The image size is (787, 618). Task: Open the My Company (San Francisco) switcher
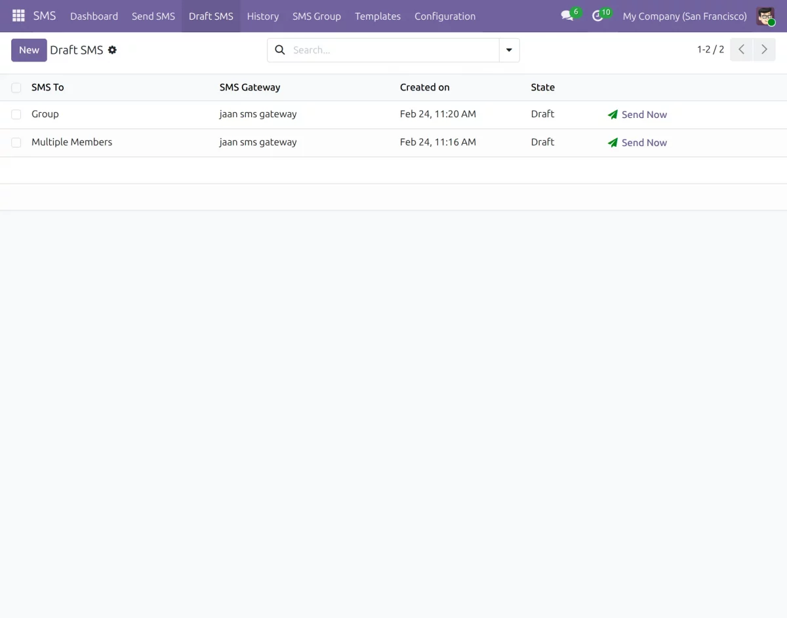684,16
